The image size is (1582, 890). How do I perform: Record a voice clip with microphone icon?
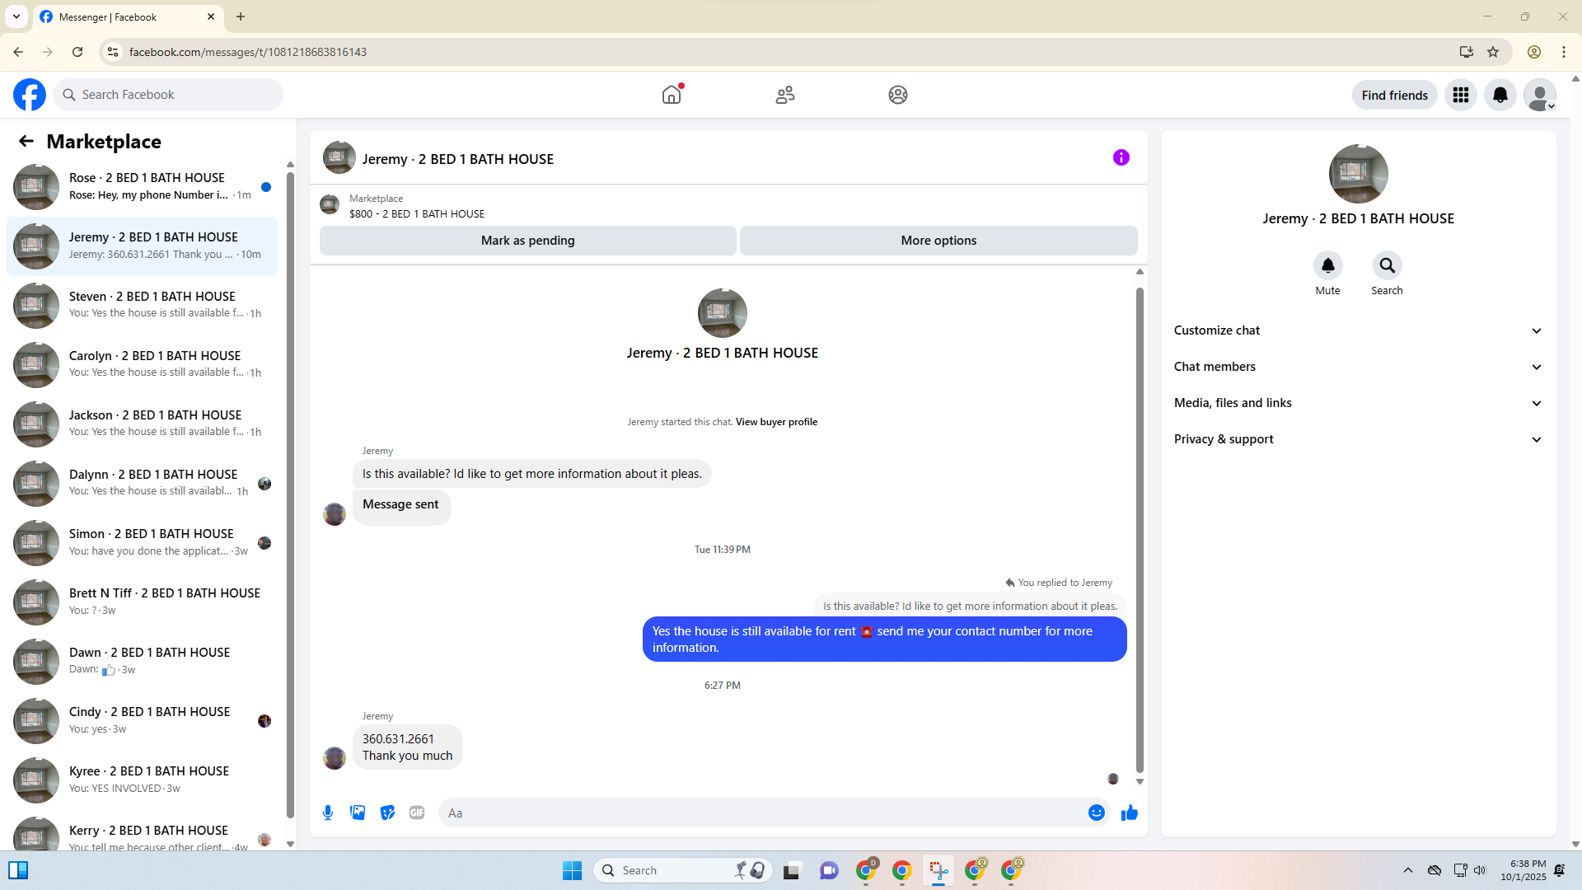(328, 813)
